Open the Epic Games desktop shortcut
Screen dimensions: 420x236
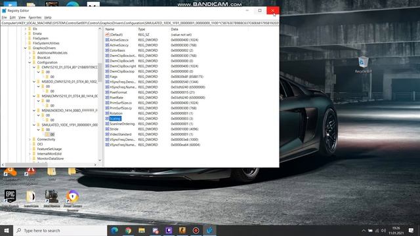pyautogui.click(x=10, y=199)
